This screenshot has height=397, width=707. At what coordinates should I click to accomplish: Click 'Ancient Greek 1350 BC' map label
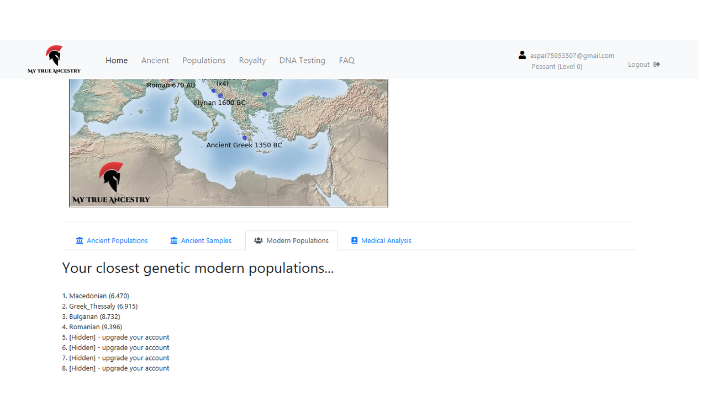pos(244,145)
